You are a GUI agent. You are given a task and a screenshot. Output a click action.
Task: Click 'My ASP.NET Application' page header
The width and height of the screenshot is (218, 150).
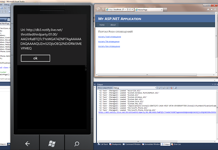(120, 19)
